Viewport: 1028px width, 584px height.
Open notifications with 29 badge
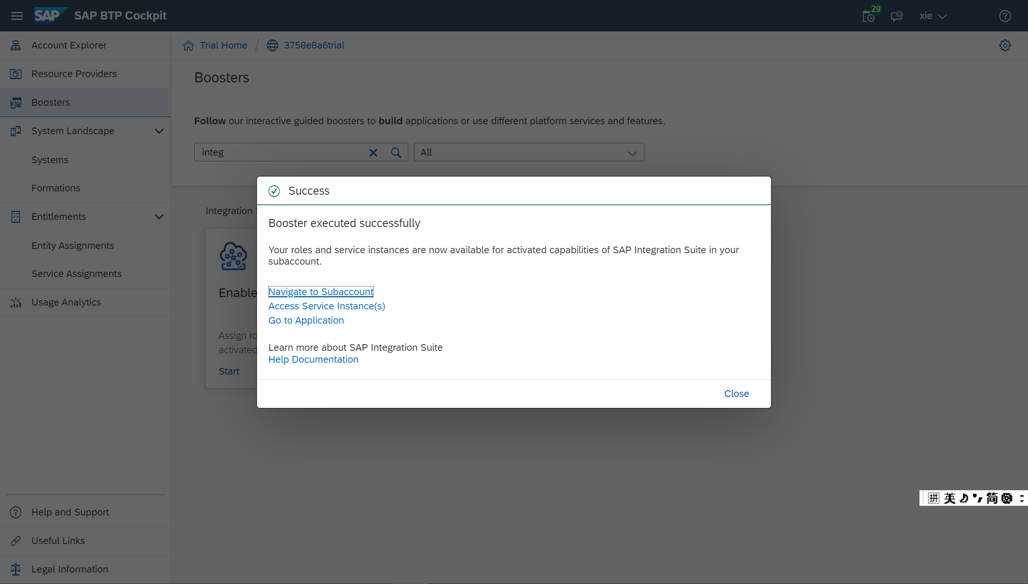870,16
